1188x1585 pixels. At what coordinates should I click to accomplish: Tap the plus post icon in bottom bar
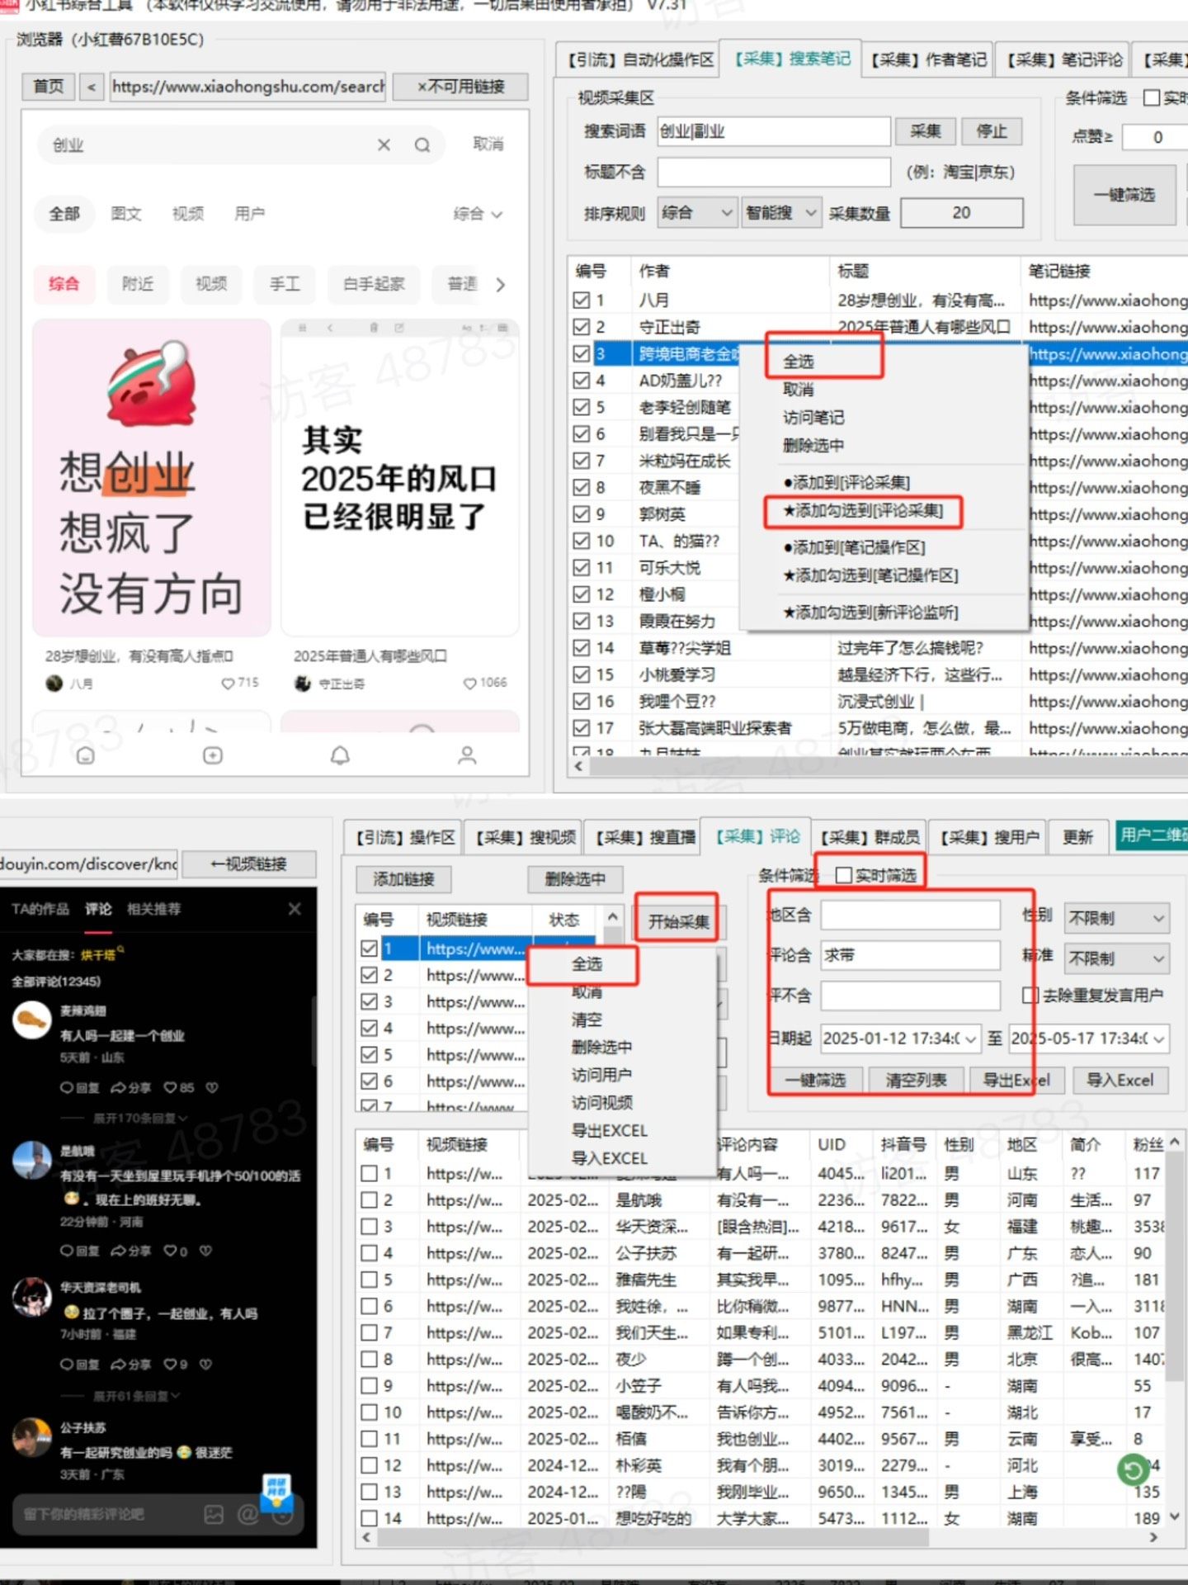[x=213, y=755]
